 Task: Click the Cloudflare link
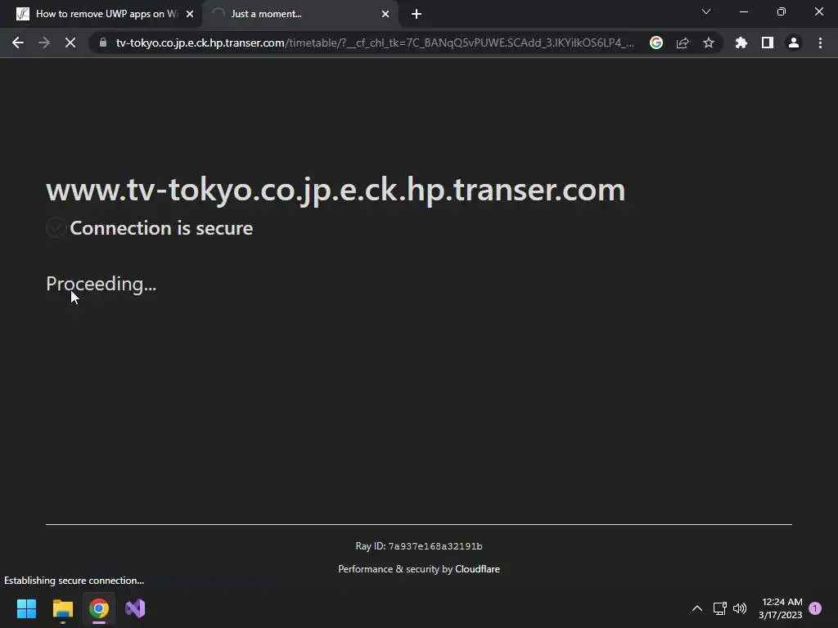477,569
